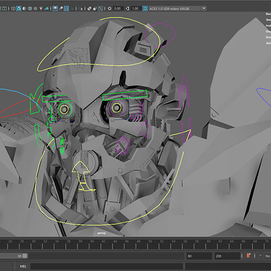Open the ACES 1.0 SDR-video view transform dropdown
This screenshot has height=271, width=271.
tap(178, 9)
